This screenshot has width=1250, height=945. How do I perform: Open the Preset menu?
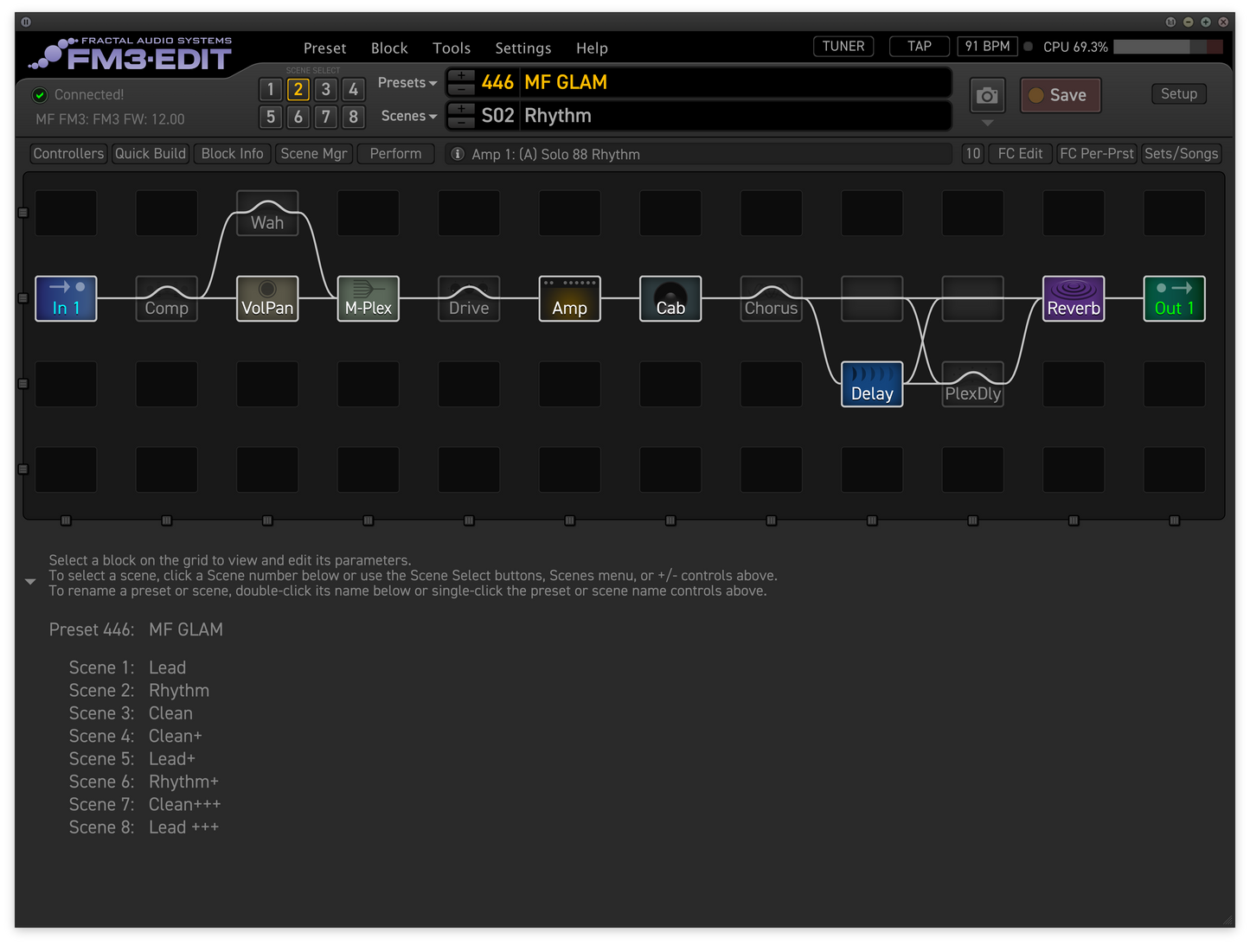(x=324, y=48)
